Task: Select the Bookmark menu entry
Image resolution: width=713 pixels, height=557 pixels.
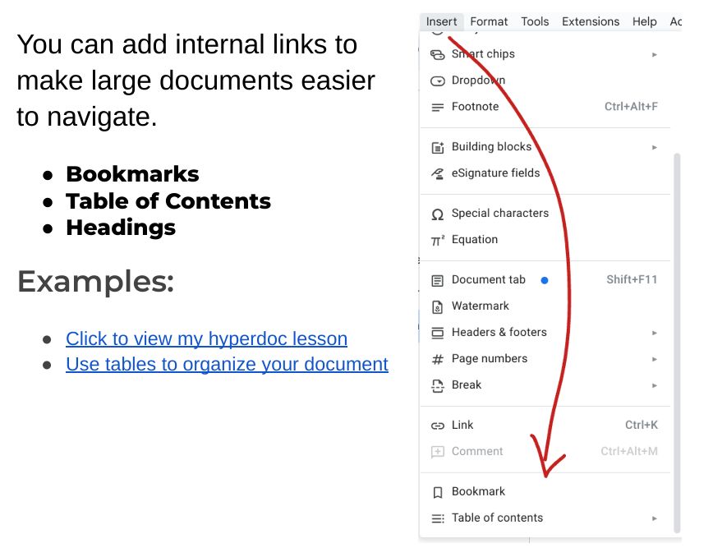Action: [x=545, y=492]
